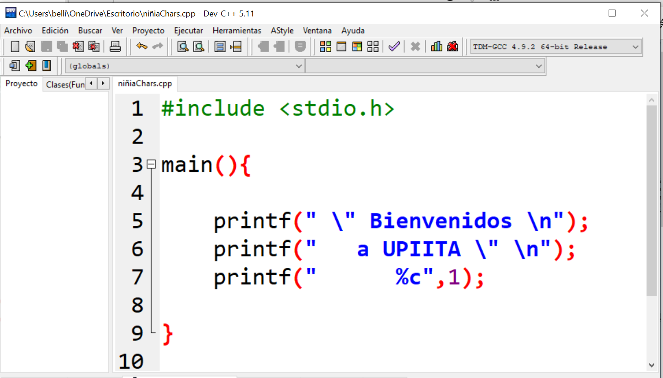Click the Close All files toolbar icon
Image resolution: width=663 pixels, height=378 pixels.
[x=94, y=47]
